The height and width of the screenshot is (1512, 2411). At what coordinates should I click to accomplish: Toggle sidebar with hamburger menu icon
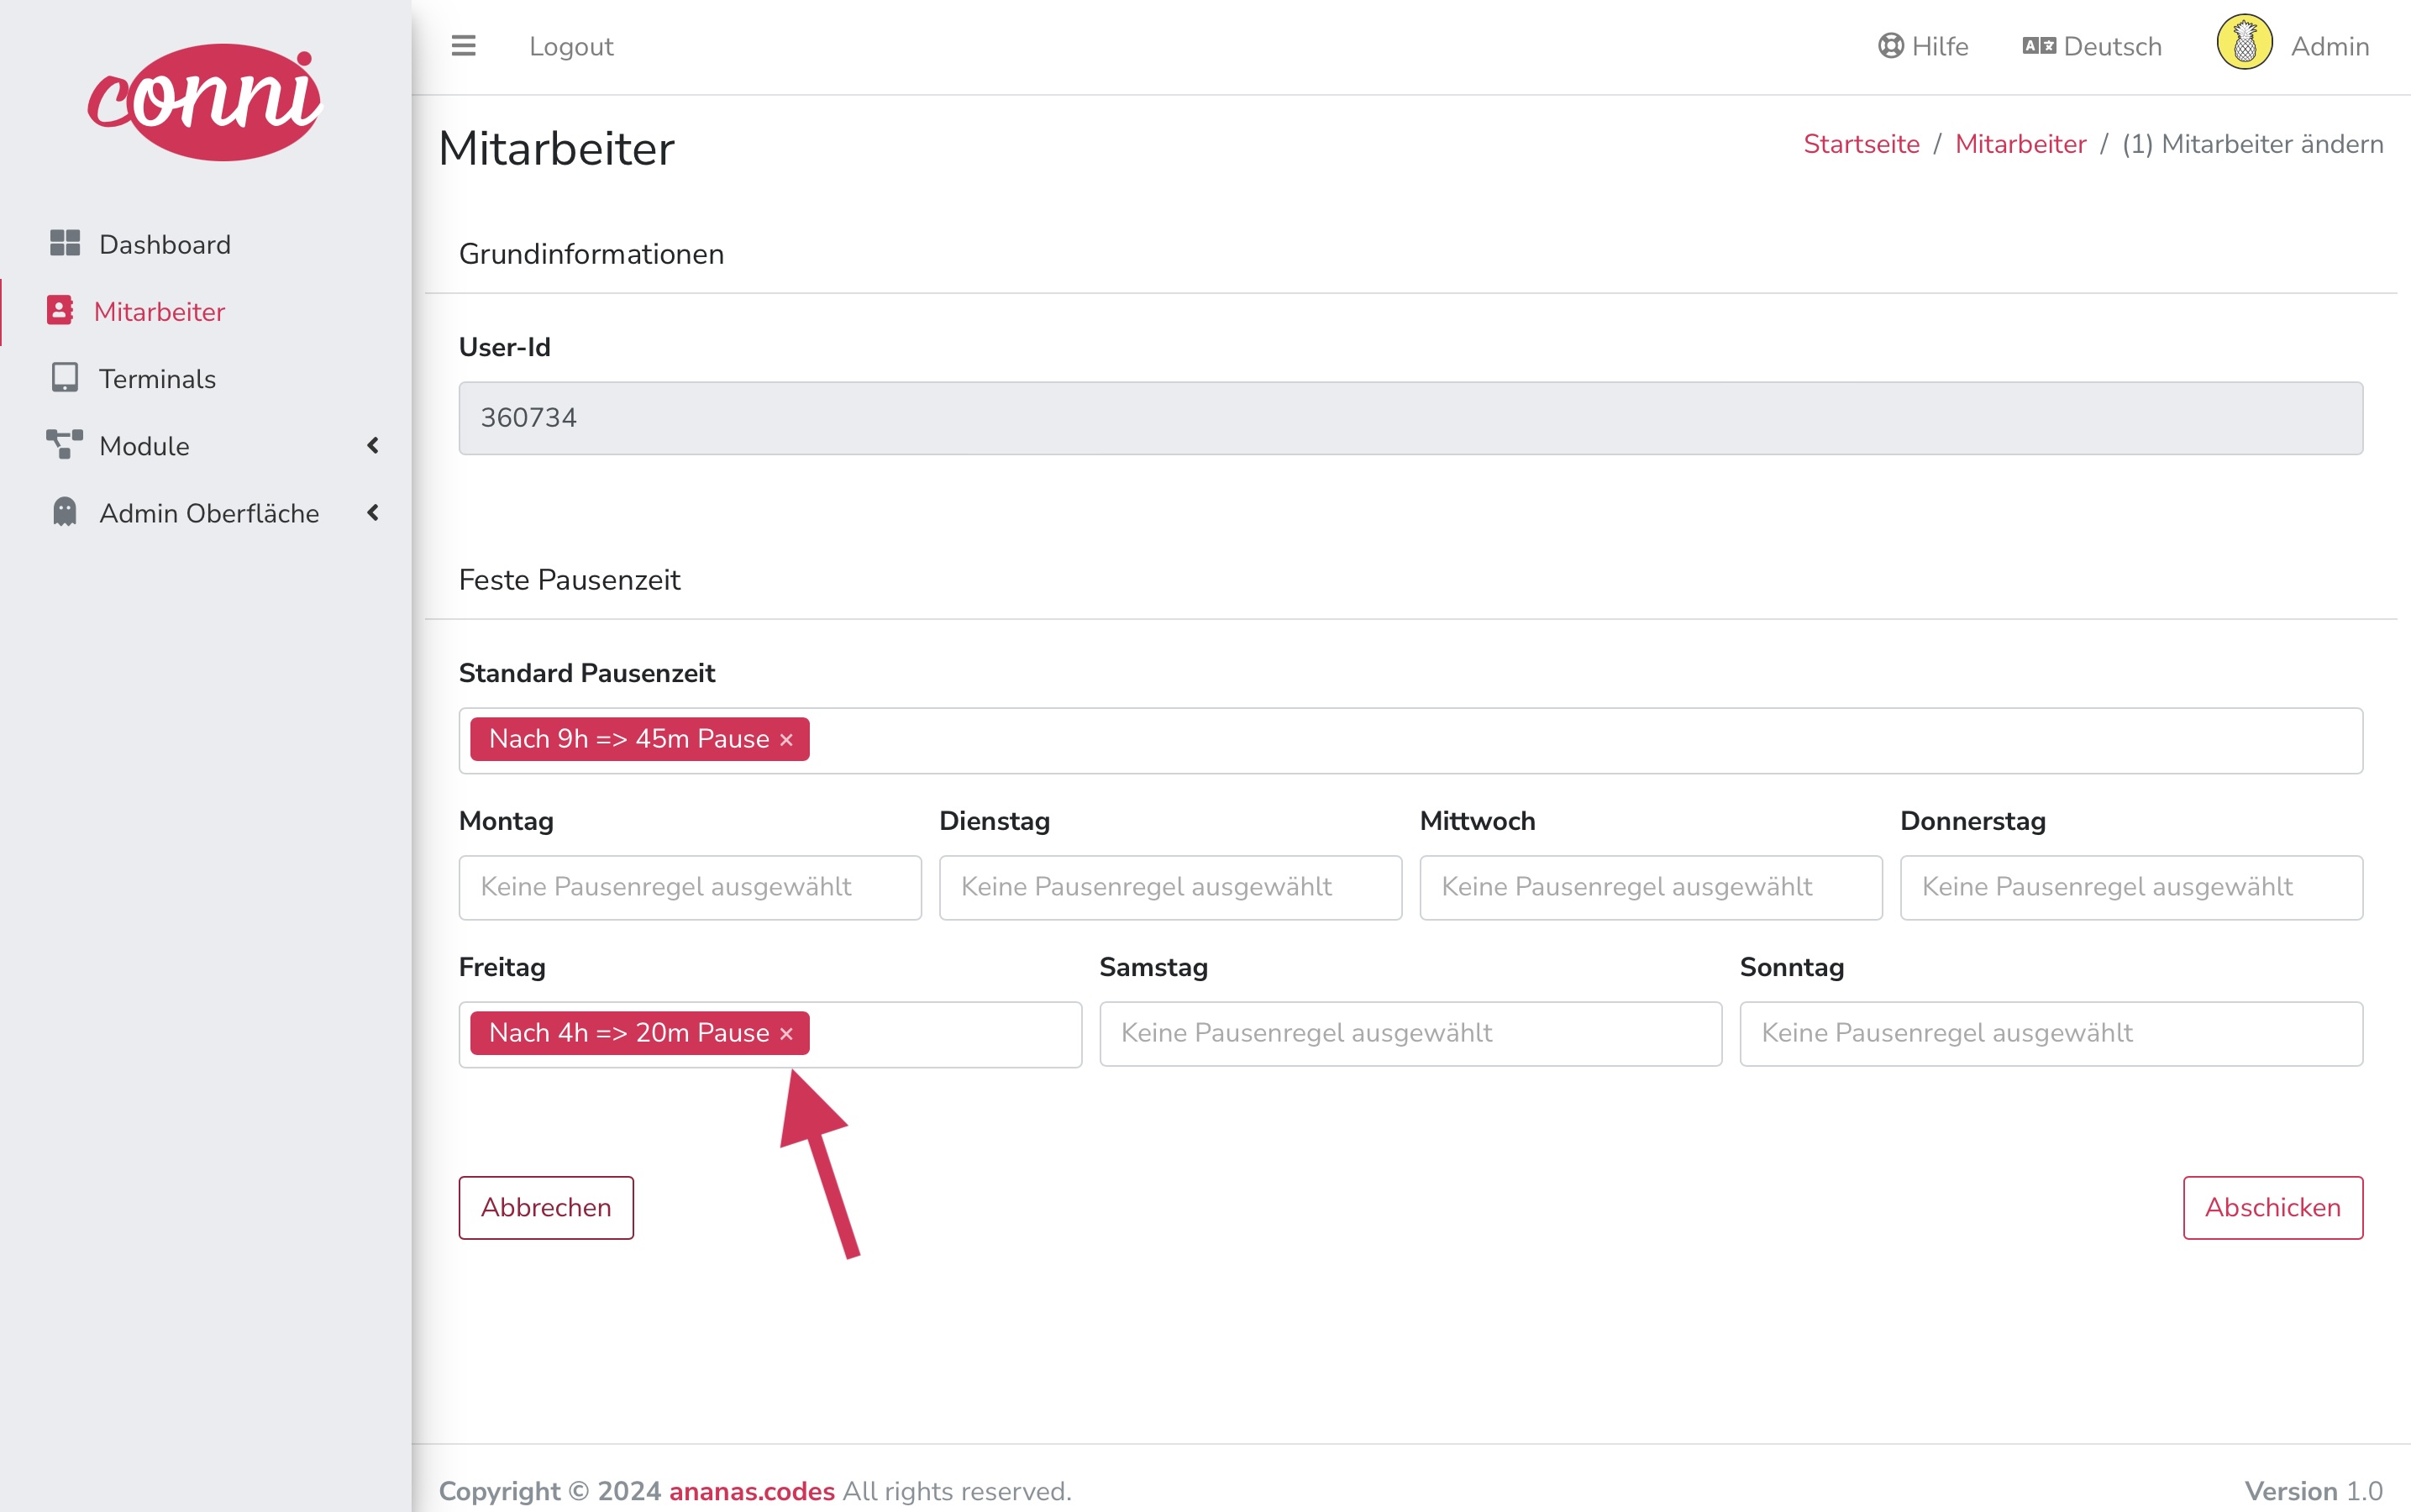(463, 46)
